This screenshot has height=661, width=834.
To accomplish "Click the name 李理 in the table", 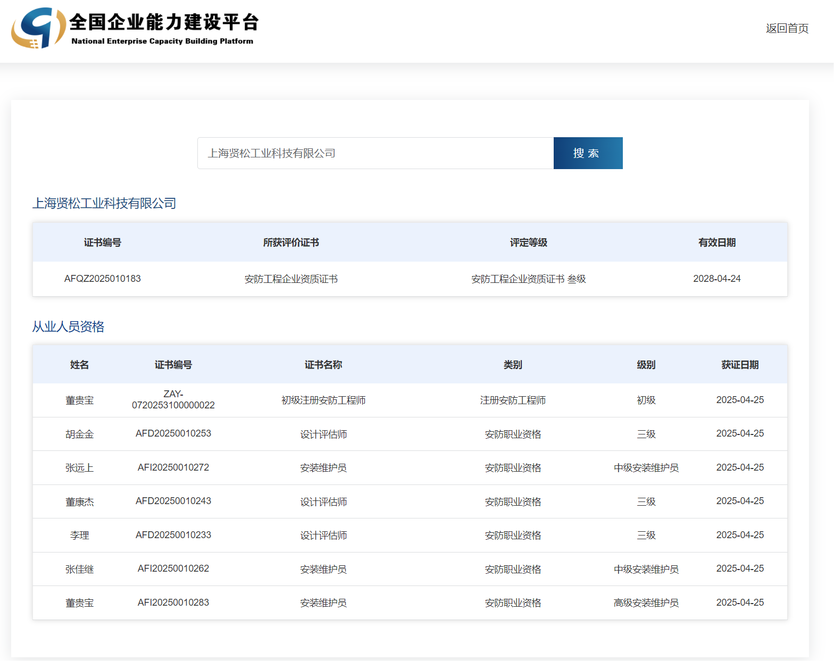I will [x=79, y=536].
